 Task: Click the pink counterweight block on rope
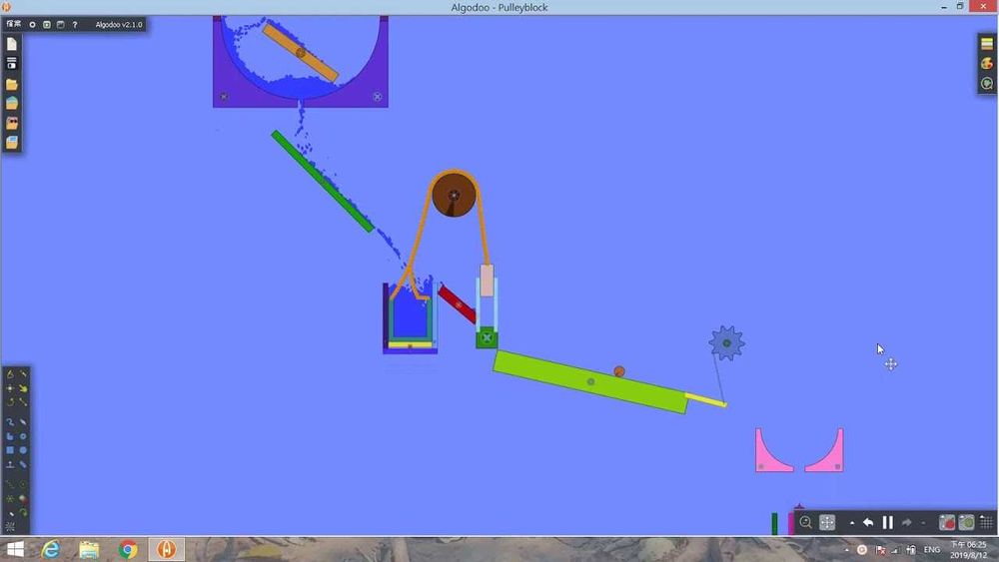487,281
